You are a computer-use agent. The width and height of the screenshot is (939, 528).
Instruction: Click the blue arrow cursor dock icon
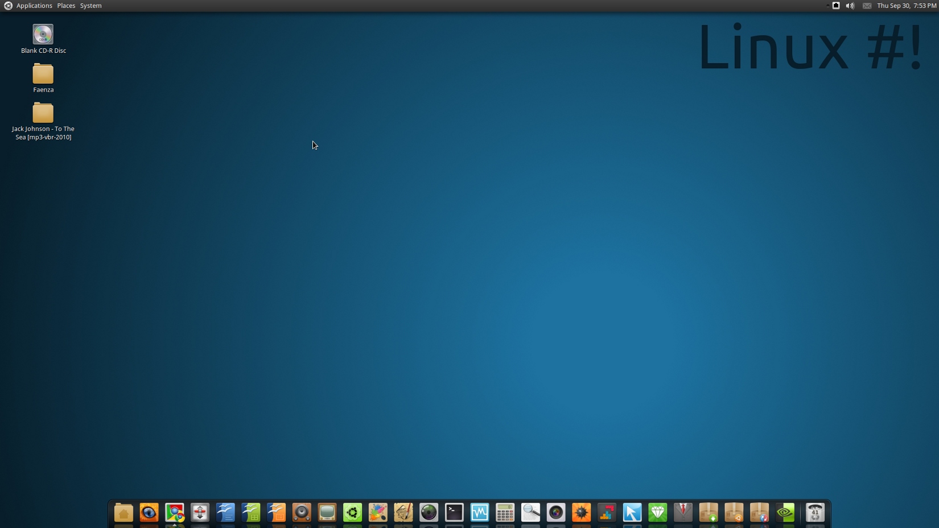tap(632, 513)
